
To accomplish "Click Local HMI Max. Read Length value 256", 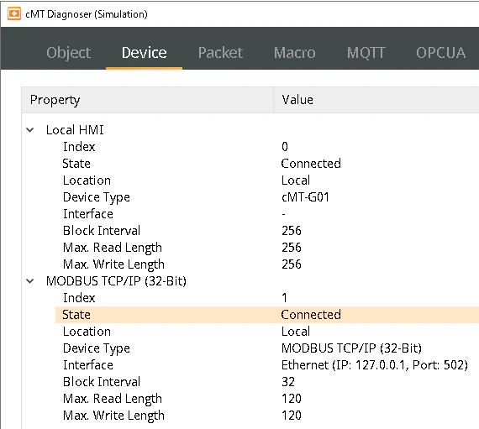I will (292, 248).
